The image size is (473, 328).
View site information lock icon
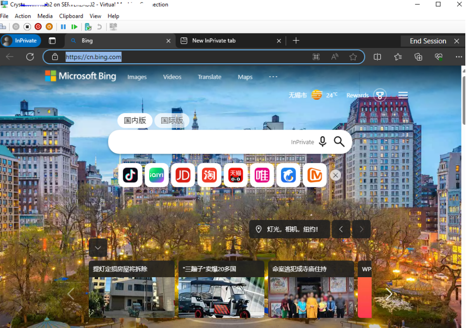[x=55, y=57]
